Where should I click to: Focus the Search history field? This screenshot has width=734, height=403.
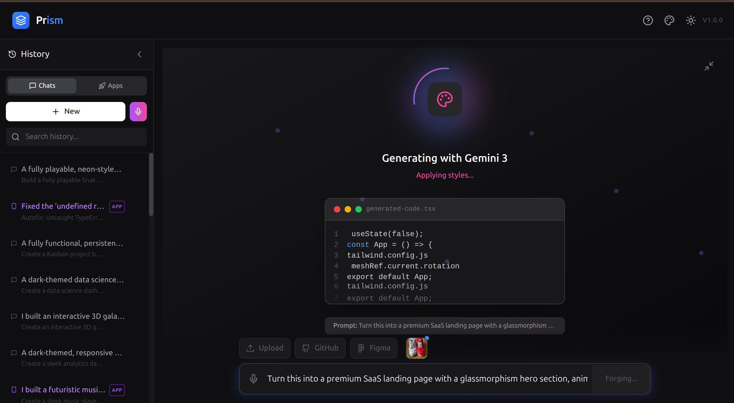pyautogui.click(x=76, y=137)
